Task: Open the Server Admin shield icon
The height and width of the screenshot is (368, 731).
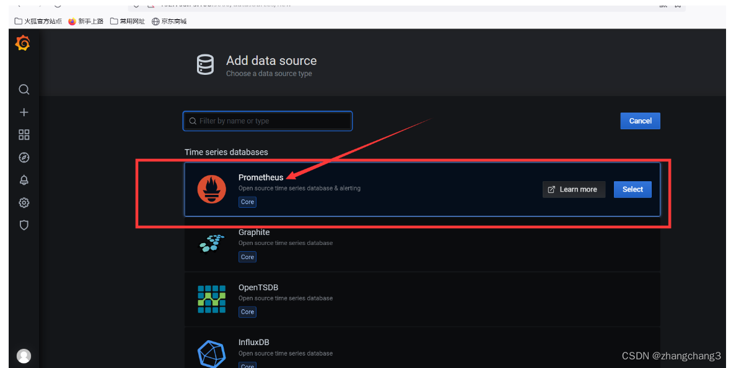Action: 24,225
